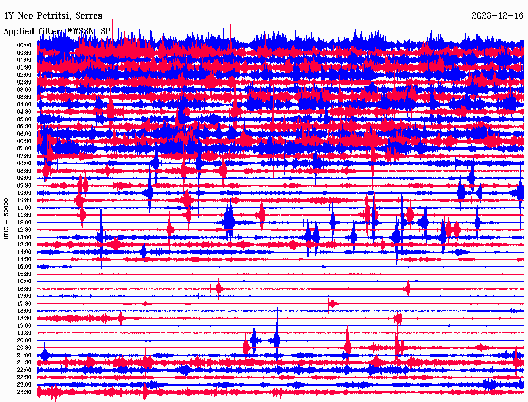
Task: Select the 13:30 time row label
Action: [x=24, y=244]
